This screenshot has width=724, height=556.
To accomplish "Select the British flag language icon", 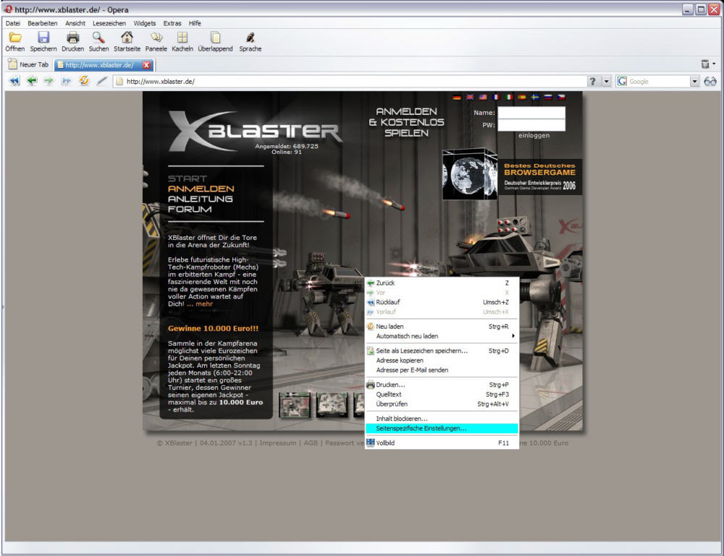I will pyautogui.click(x=470, y=98).
